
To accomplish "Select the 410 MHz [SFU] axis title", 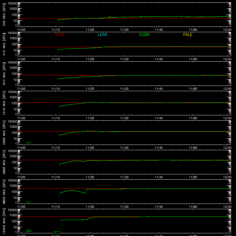I will coord(4,44).
